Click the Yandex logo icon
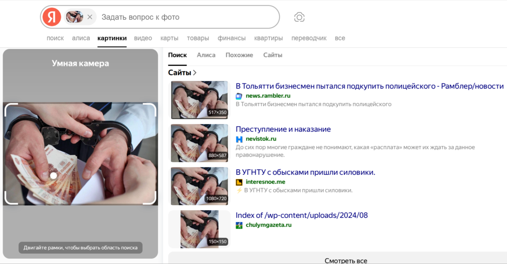 point(51,17)
